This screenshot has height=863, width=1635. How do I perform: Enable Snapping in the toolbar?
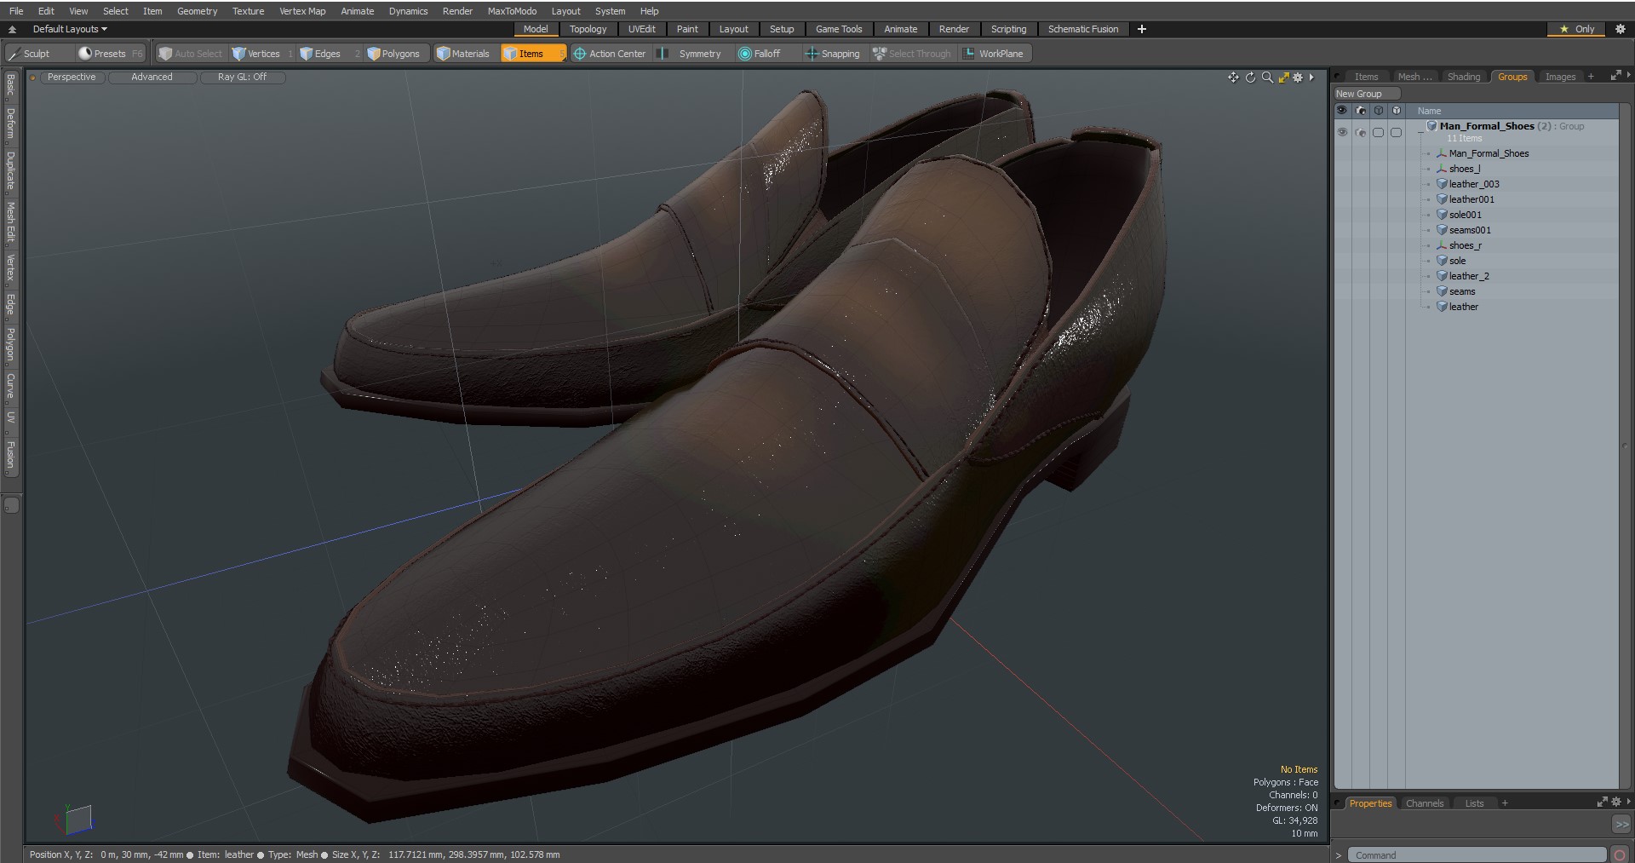point(832,54)
